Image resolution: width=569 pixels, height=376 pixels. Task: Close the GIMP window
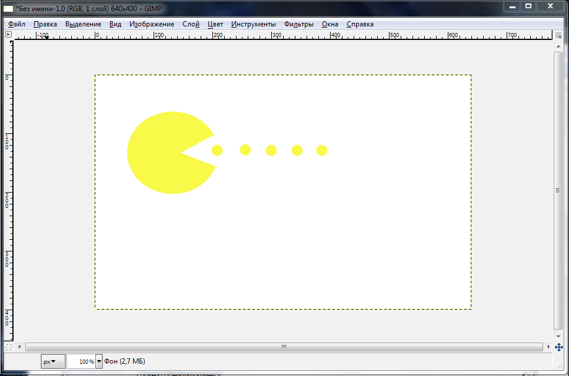pos(551,6)
